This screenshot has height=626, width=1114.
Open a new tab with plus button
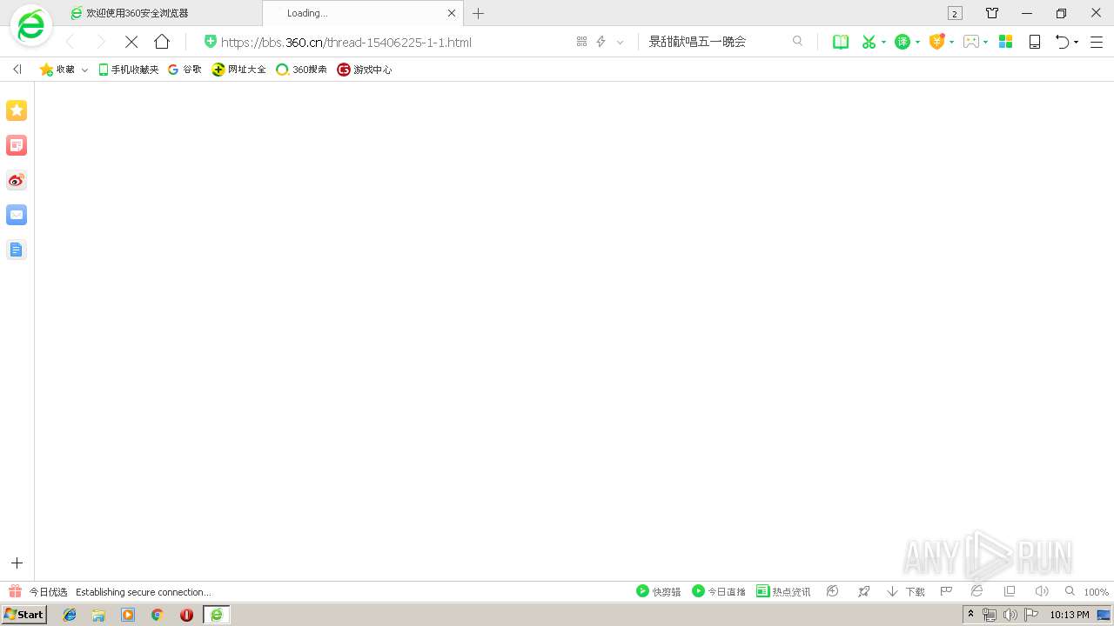click(478, 13)
